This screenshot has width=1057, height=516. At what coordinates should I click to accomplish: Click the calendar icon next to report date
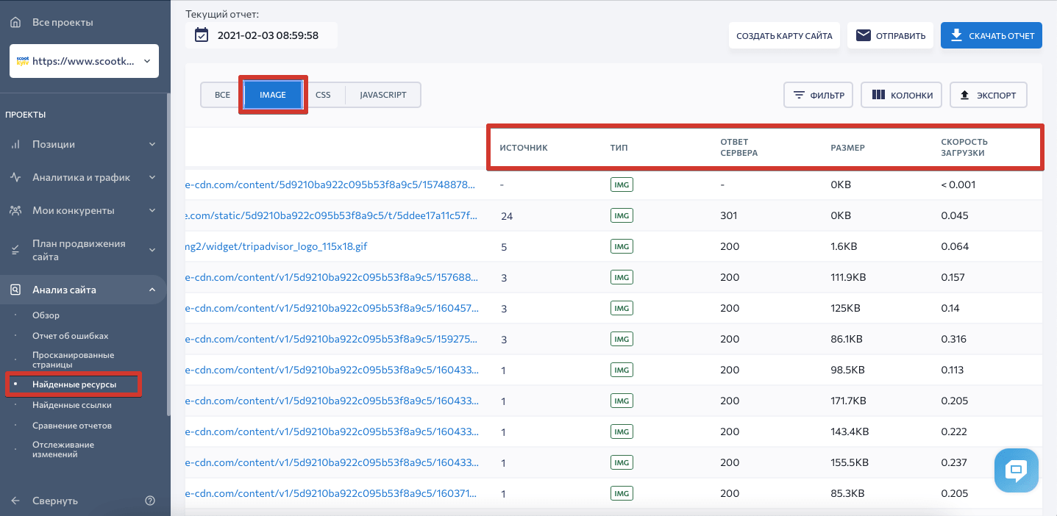pos(201,35)
